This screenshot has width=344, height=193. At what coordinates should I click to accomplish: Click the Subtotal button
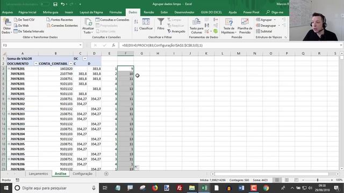[x=264, y=31]
